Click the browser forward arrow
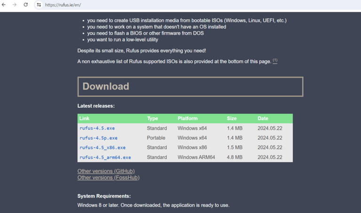This screenshot has height=213, width=361. click(x=15, y=5)
